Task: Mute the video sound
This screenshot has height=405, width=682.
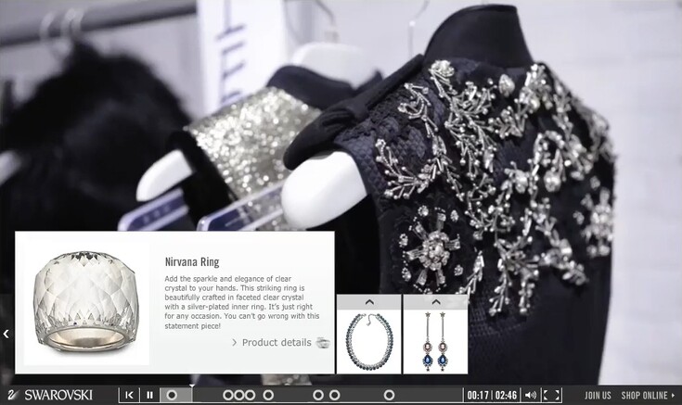Action: (x=530, y=396)
